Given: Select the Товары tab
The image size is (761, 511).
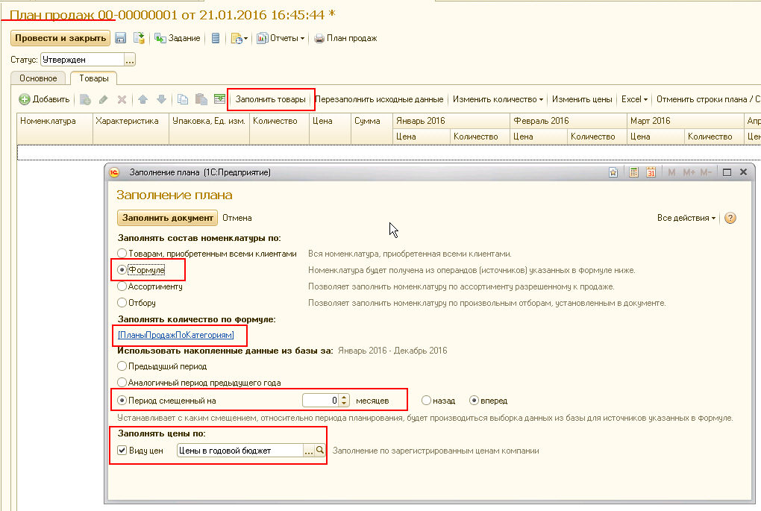Looking at the screenshot, I should pos(94,78).
